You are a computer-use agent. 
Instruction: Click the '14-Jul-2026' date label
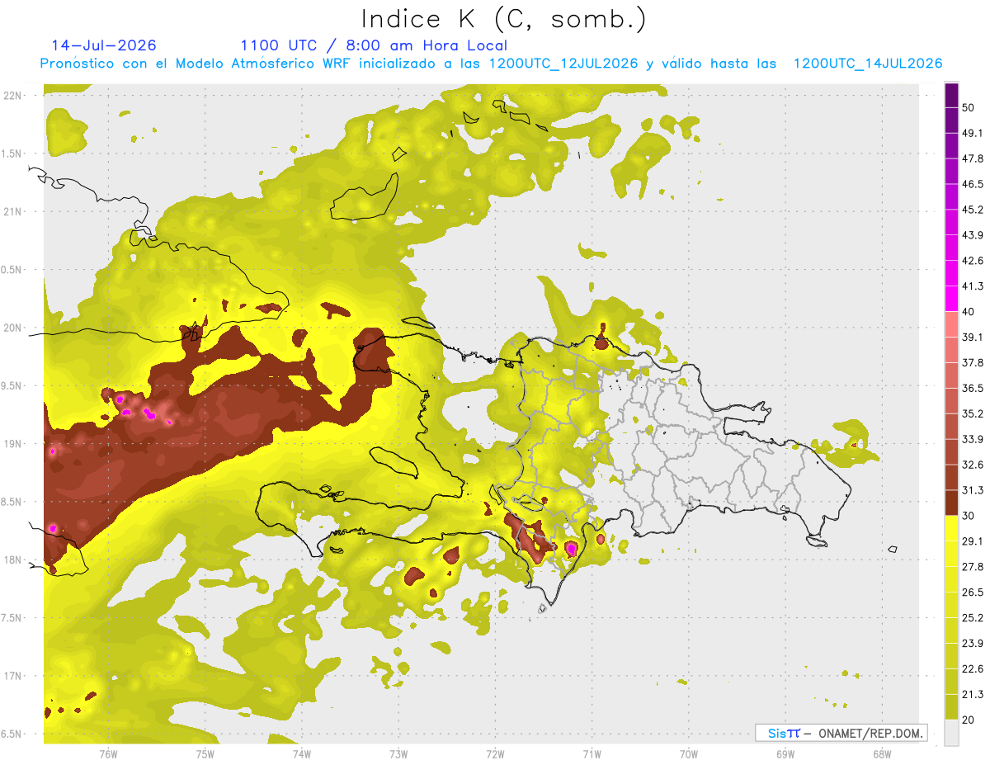tap(104, 45)
